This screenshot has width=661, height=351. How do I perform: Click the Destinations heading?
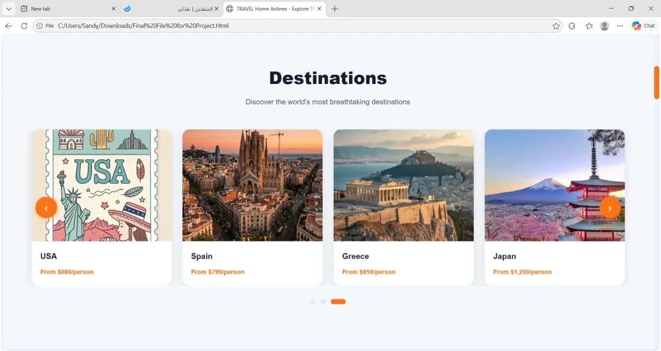pyautogui.click(x=328, y=79)
